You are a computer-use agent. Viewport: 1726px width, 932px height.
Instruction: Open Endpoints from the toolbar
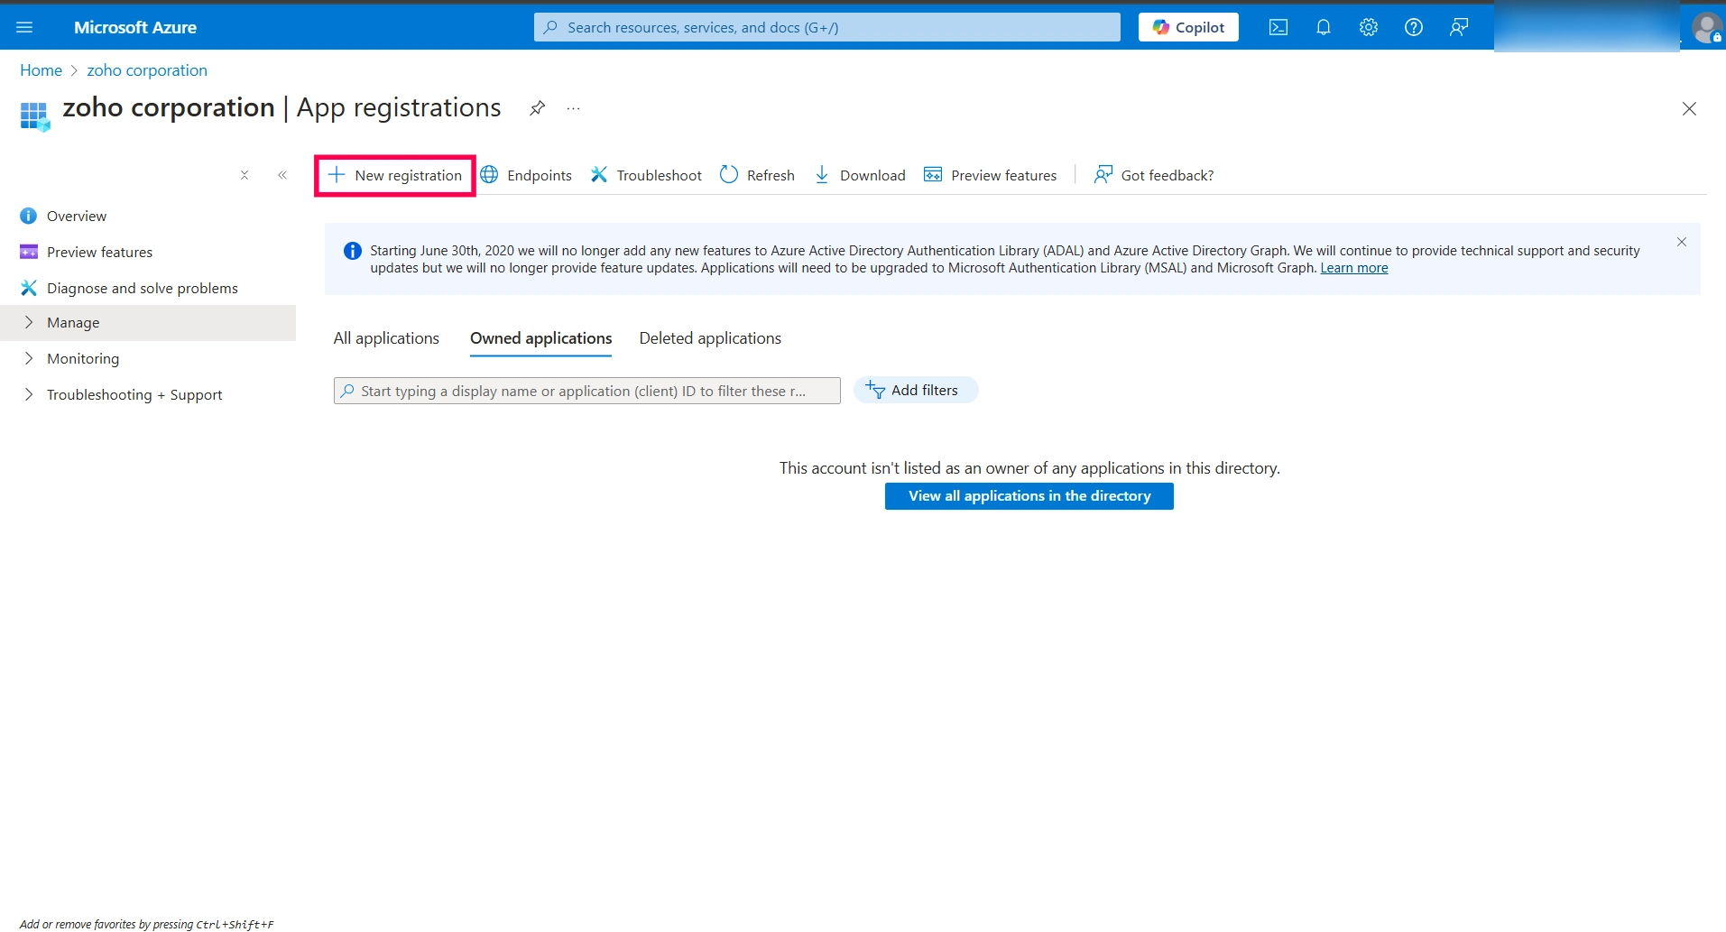(x=526, y=175)
